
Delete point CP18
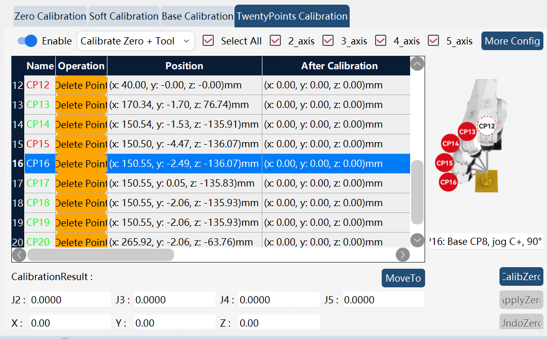(x=81, y=203)
